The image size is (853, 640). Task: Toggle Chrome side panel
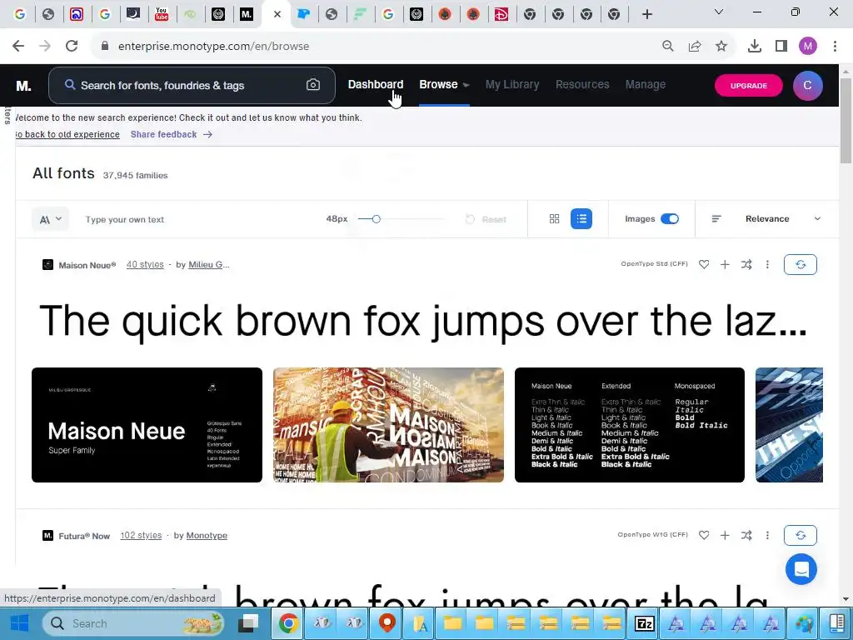(781, 47)
